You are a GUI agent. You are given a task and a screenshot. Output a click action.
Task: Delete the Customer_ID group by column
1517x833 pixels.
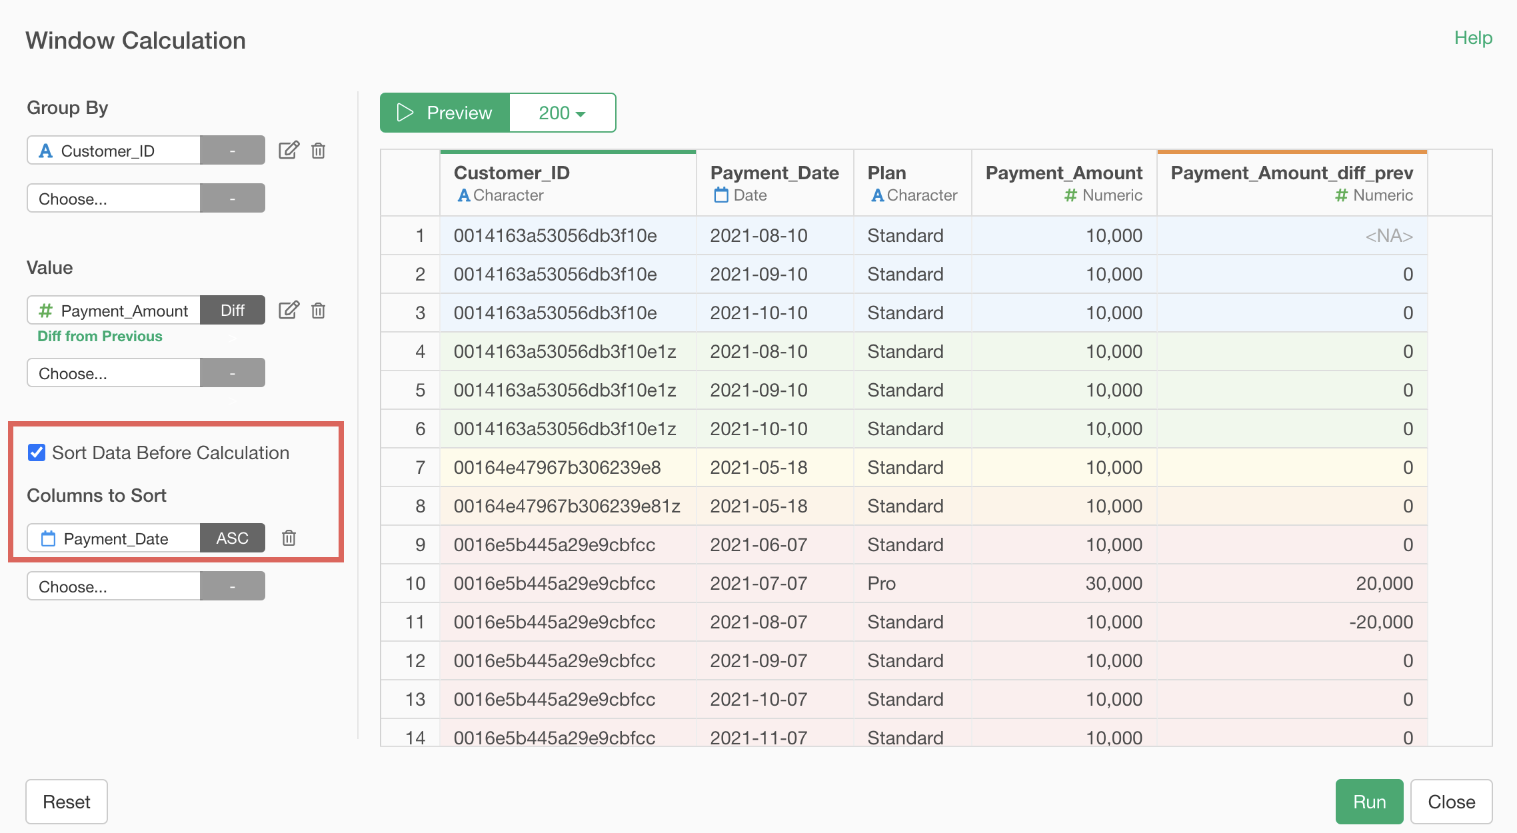[319, 150]
